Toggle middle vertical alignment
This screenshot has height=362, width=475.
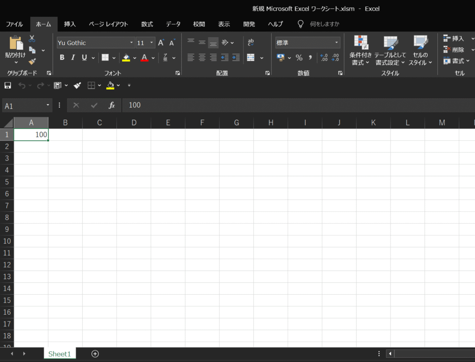coord(202,42)
